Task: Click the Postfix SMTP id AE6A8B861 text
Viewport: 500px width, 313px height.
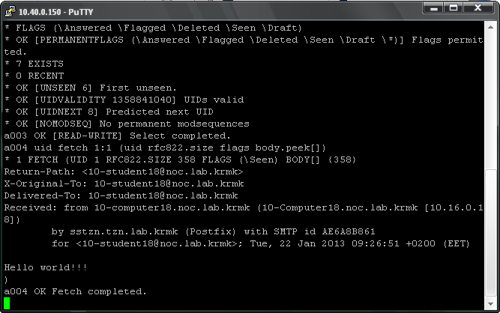Action: 280,231
